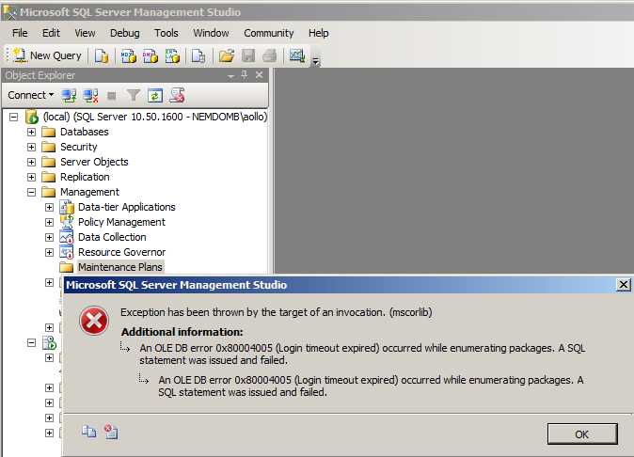The height and width of the screenshot is (457, 634).
Task: Click the Analysis Services MDX Query icon
Action: tap(129, 55)
